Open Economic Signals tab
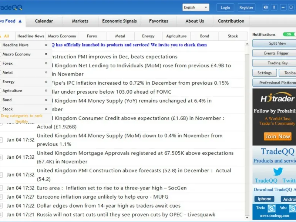The height and width of the screenshot is (222, 296). (119, 21)
